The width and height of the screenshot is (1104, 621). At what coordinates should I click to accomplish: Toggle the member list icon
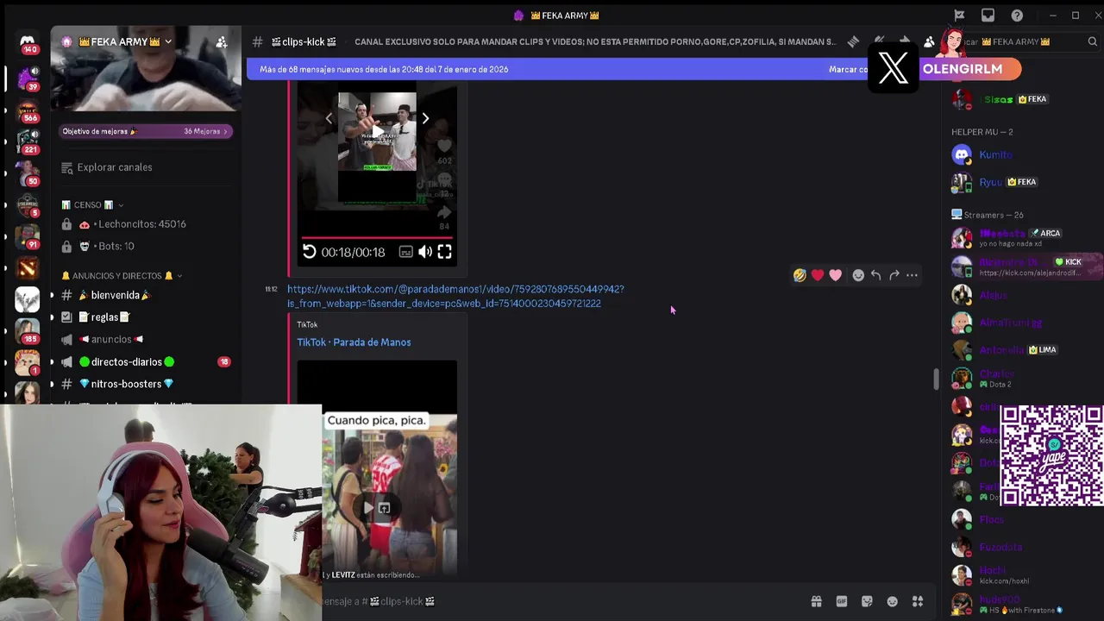[929, 41]
